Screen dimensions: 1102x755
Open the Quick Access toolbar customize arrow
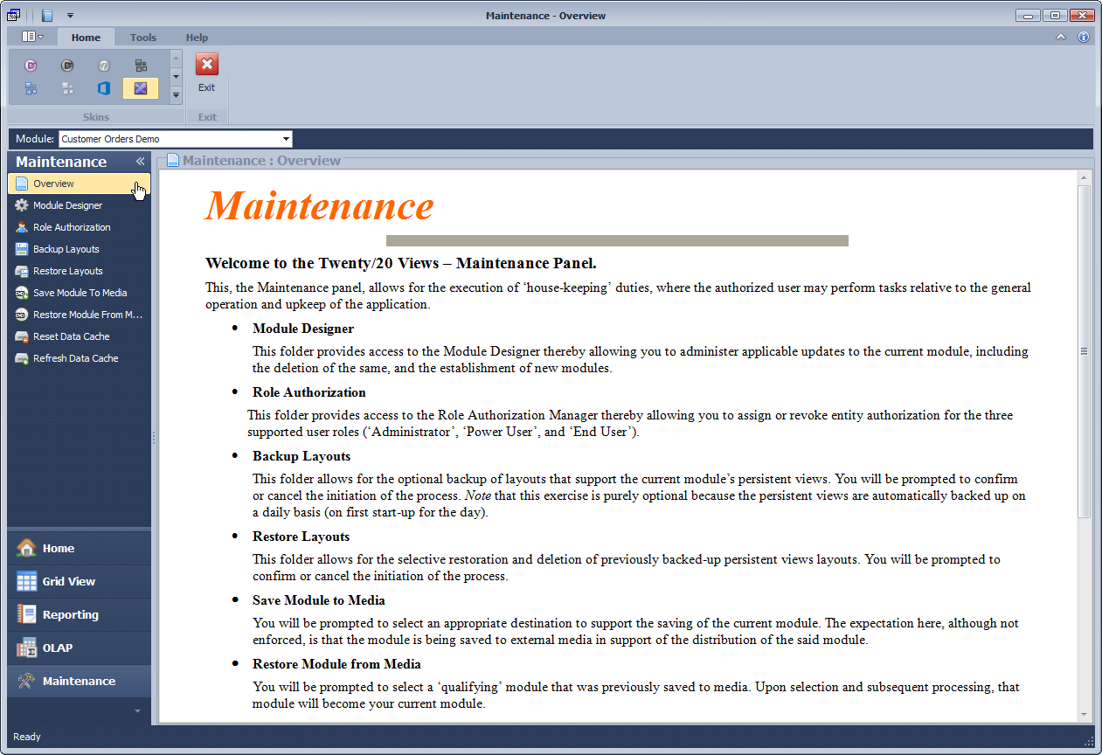(70, 16)
